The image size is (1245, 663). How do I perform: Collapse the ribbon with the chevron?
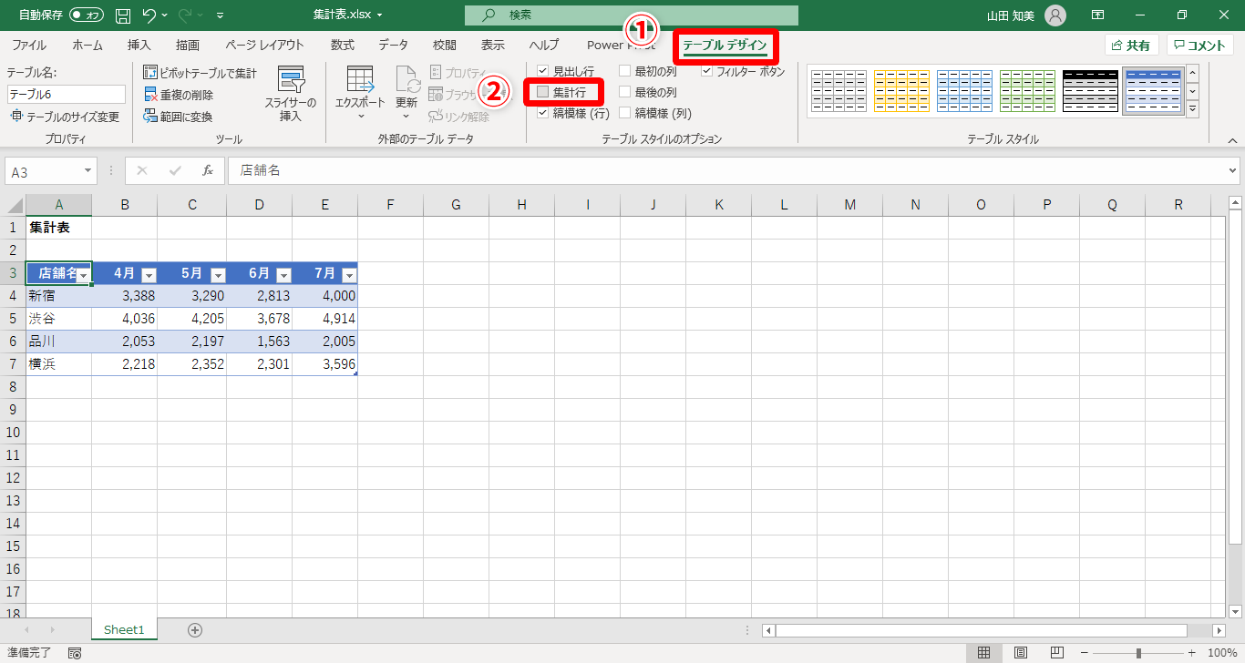(x=1232, y=140)
